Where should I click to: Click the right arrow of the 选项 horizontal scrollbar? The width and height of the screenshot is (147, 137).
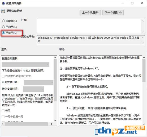click(51, 124)
